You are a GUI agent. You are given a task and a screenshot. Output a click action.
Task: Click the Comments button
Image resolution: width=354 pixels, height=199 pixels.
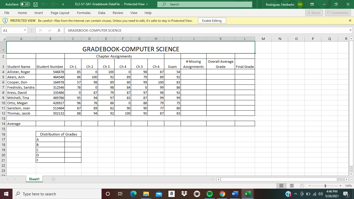[x=338, y=13]
